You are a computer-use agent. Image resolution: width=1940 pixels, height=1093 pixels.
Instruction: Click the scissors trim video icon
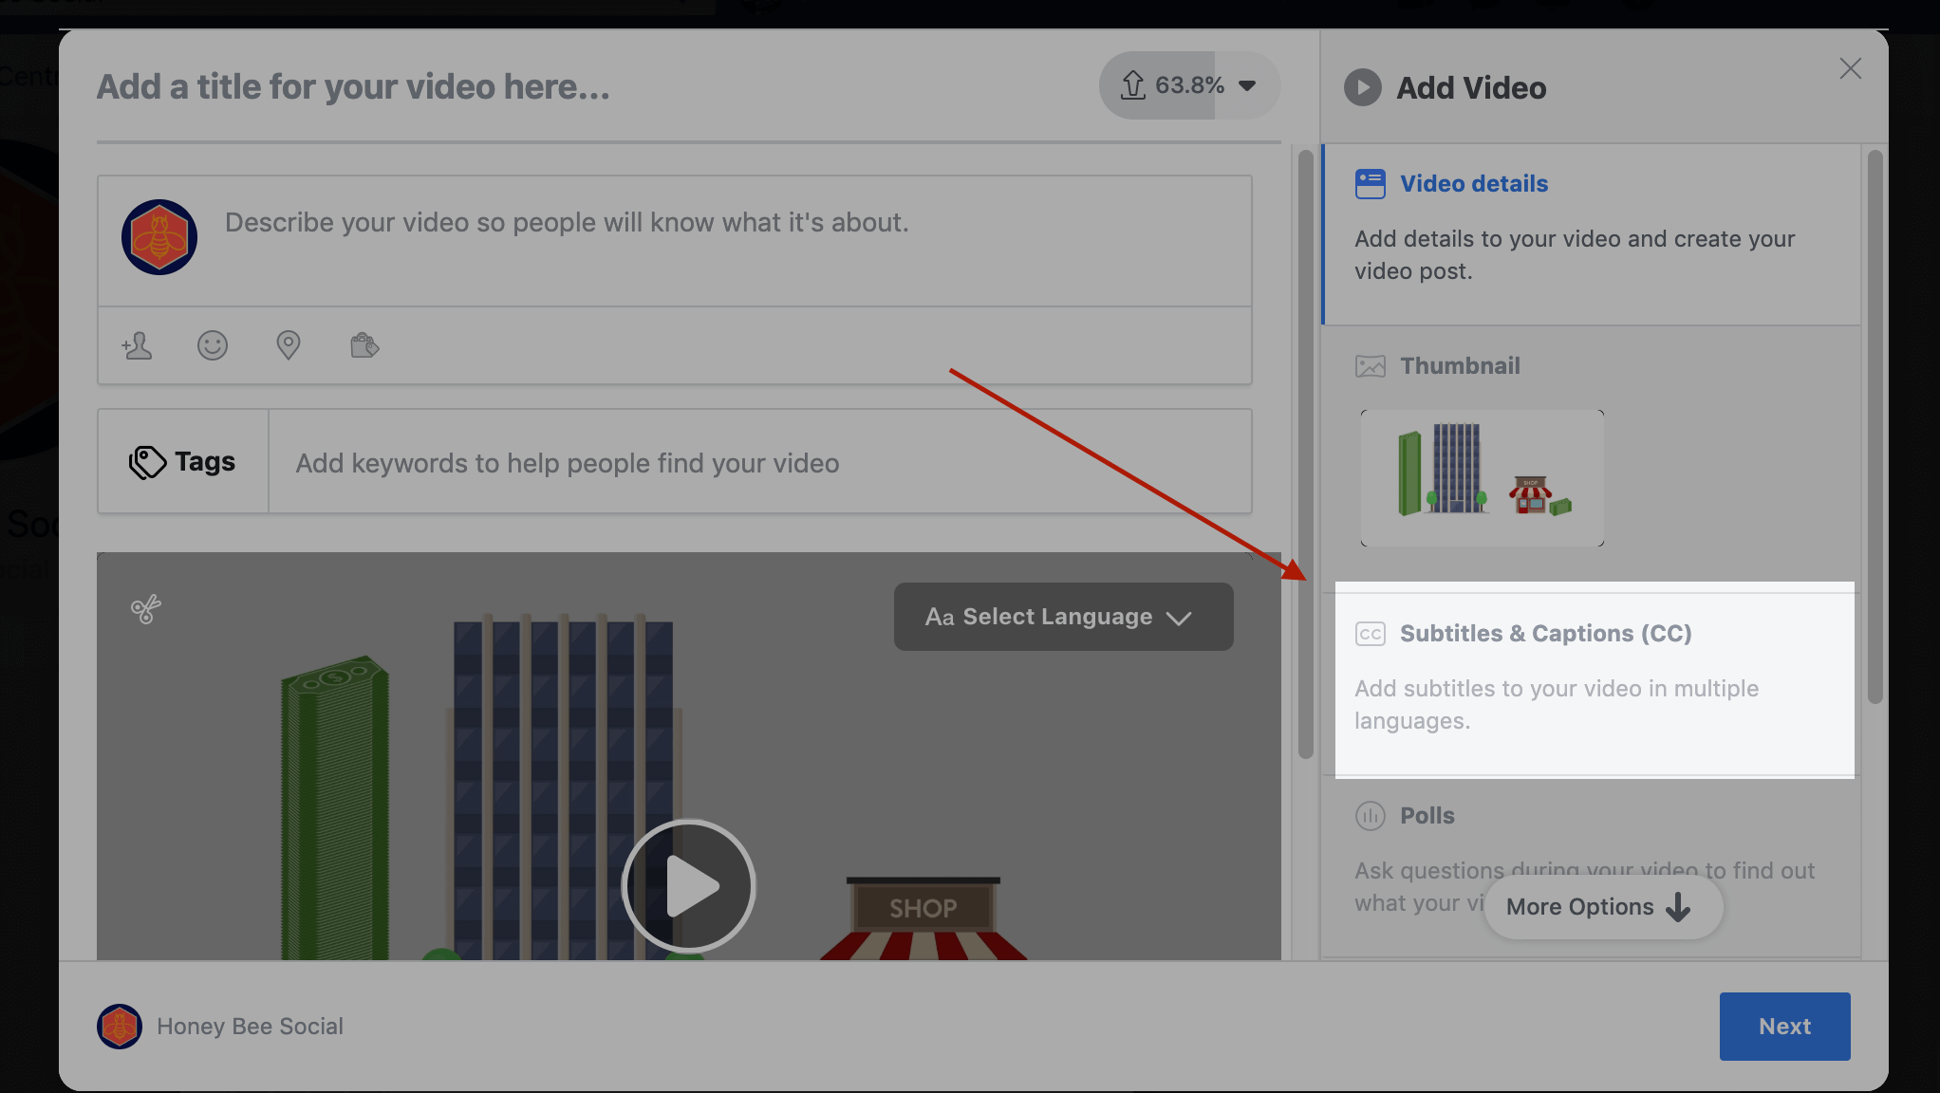146,609
